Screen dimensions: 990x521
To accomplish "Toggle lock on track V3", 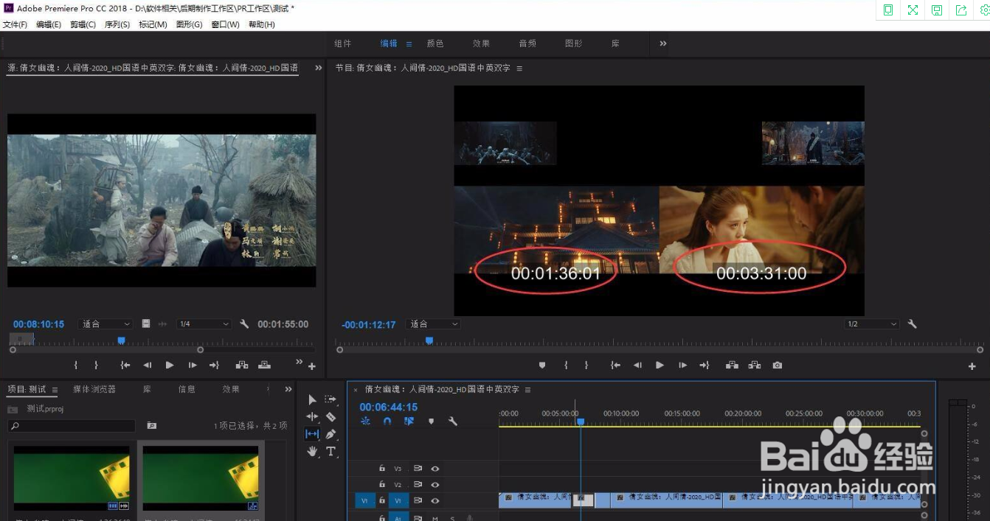I will (x=382, y=469).
